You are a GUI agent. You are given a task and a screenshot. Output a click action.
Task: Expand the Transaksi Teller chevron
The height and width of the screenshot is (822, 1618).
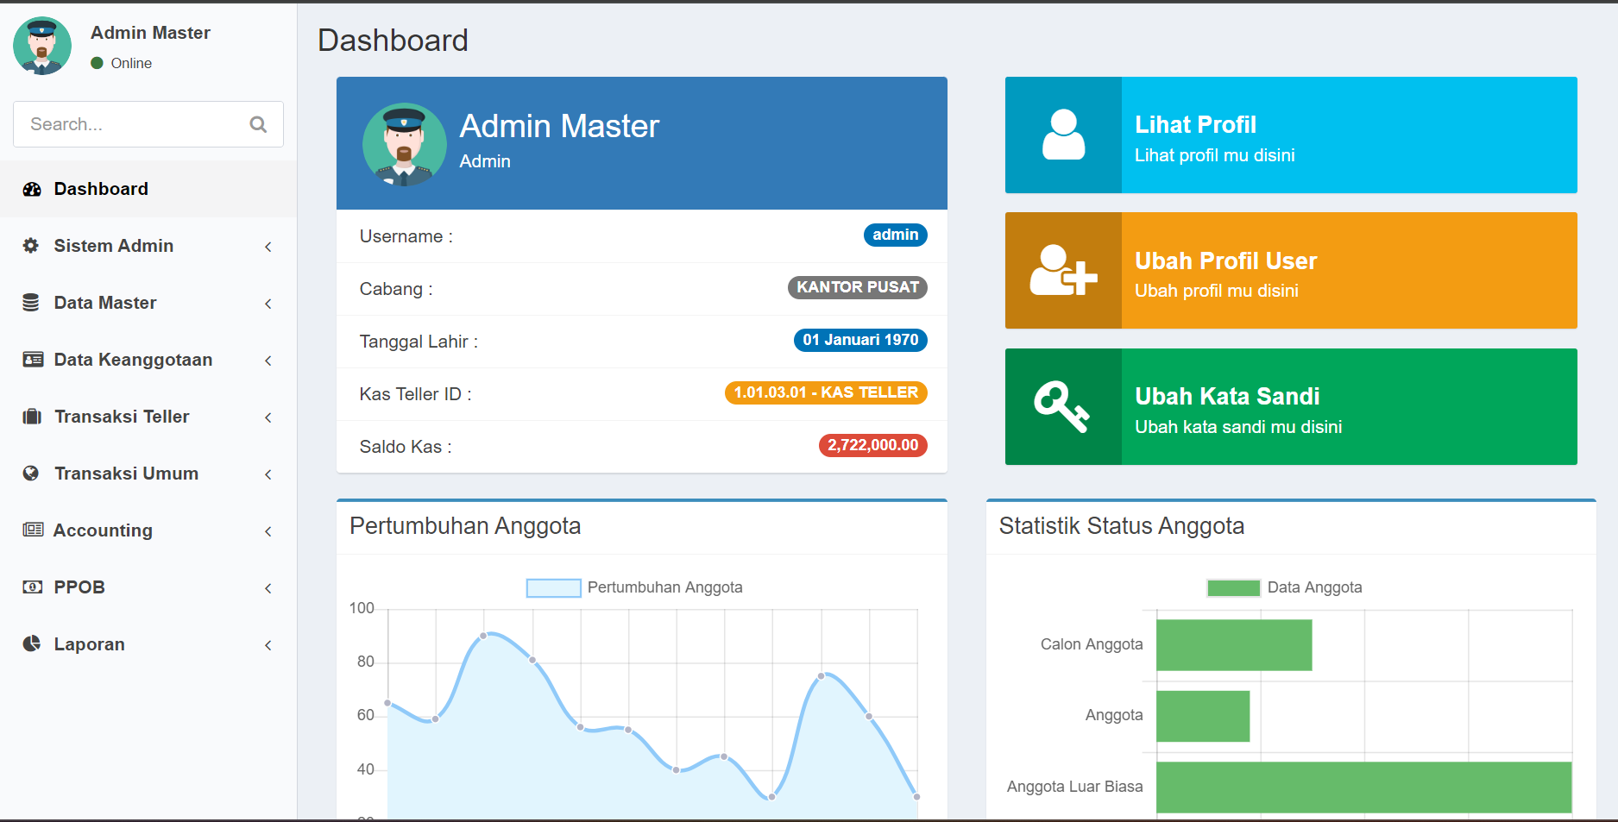[x=268, y=417]
